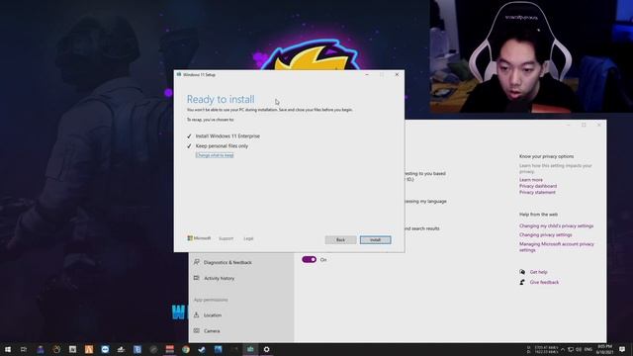The width and height of the screenshot is (633, 356).
Task: Open the Learn more privacy link
Action: [x=531, y=180]
